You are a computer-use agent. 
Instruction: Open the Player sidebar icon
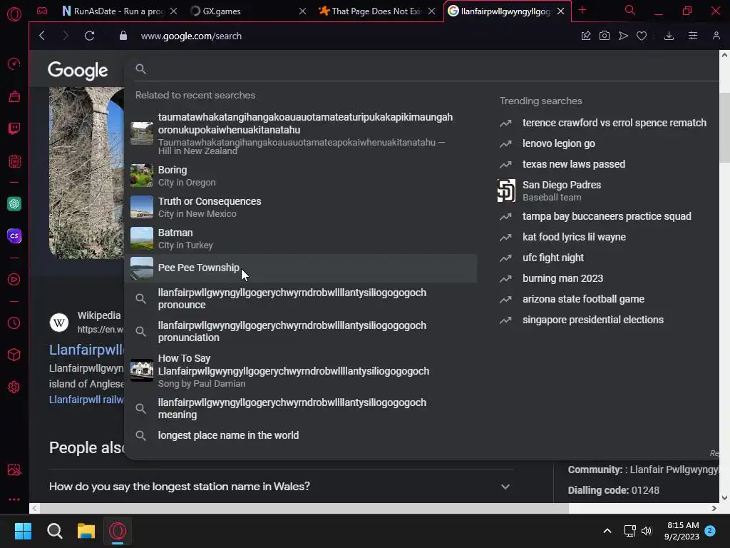(14, 279)
